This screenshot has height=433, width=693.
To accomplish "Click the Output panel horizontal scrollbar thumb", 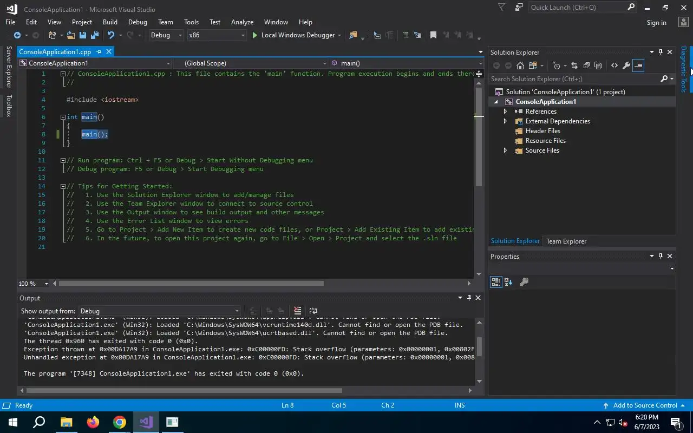I will pyautogui.click(x=184, y=390).
